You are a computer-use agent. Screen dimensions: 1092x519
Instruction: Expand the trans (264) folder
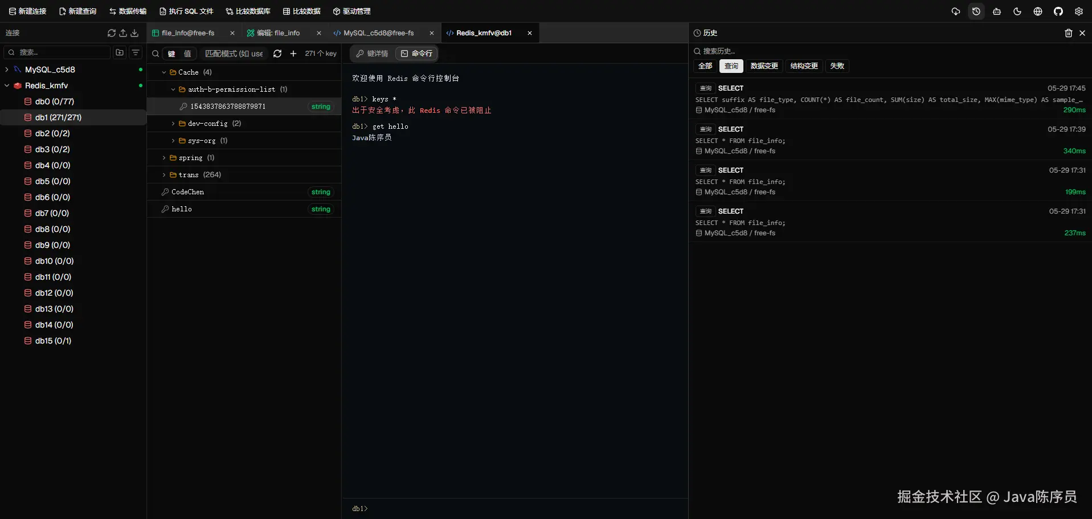coord(164,175)
